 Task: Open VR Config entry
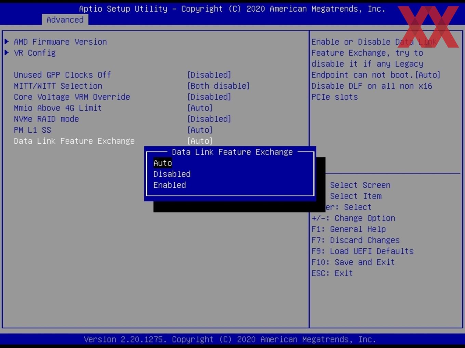pos(35,53)
